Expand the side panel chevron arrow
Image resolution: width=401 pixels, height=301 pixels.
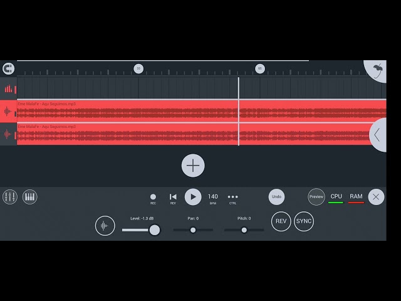(x=378, y=135)
